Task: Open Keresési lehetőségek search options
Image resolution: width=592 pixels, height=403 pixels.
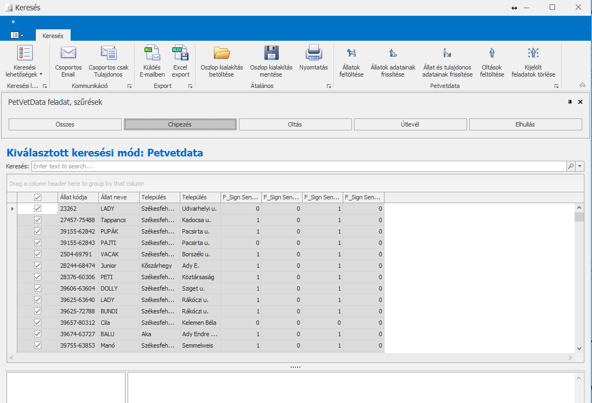Action: coord(24,61)
